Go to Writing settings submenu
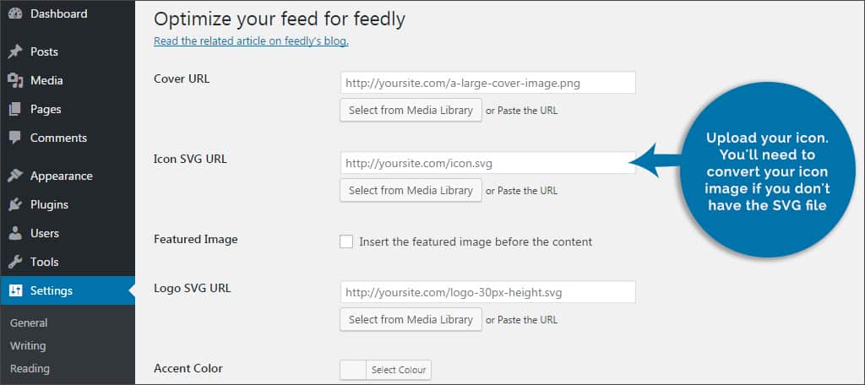 point(28,346)
